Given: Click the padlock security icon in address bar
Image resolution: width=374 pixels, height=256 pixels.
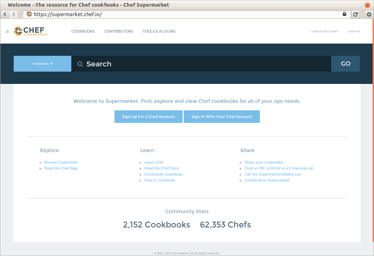Looking at the screenshot, I should point(345,14).
